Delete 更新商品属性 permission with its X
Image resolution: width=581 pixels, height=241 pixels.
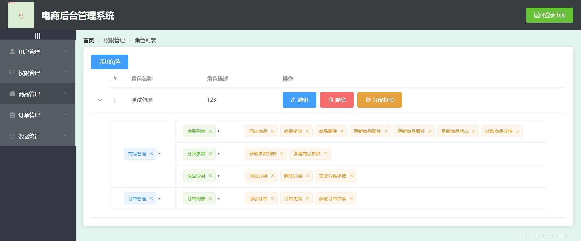pos(430,131)
